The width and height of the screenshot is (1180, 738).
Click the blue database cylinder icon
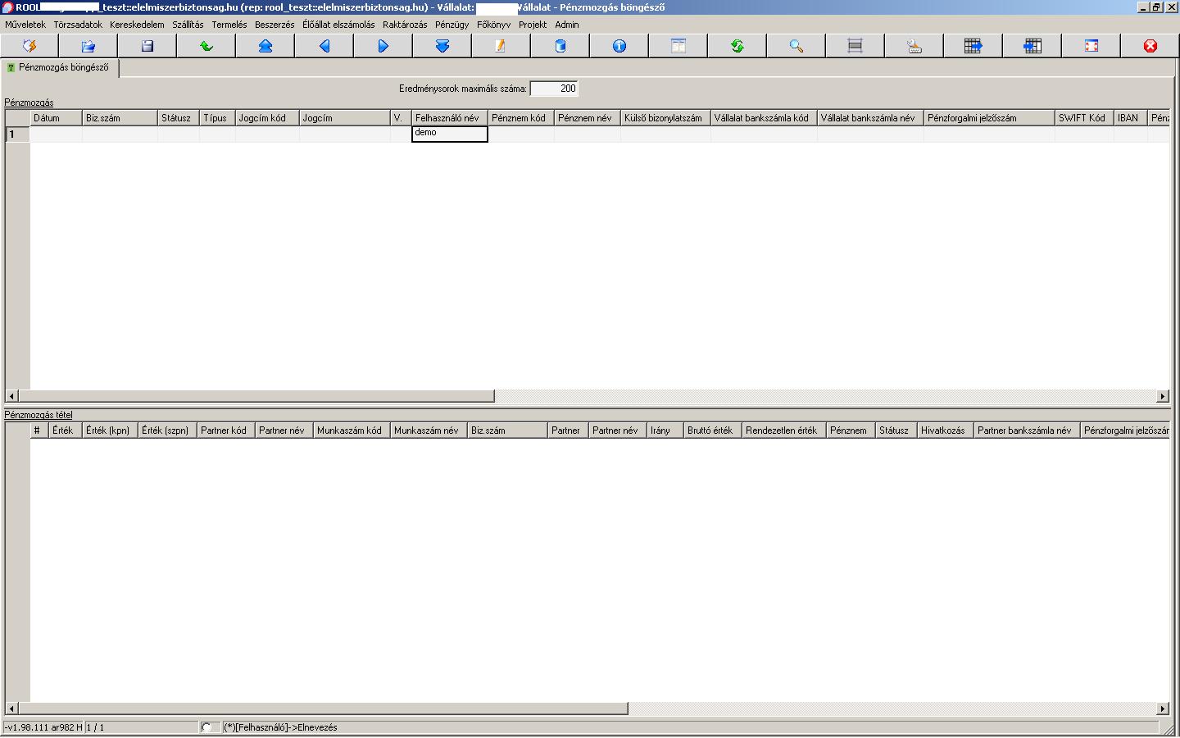point(560,46)
